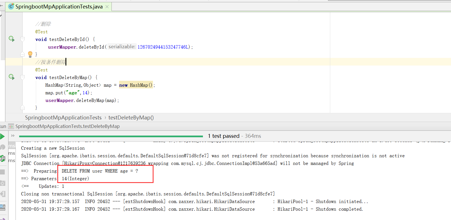
Task: Click testDeleteByMap() in the breadcrumb bar
Action: point(131,117)
